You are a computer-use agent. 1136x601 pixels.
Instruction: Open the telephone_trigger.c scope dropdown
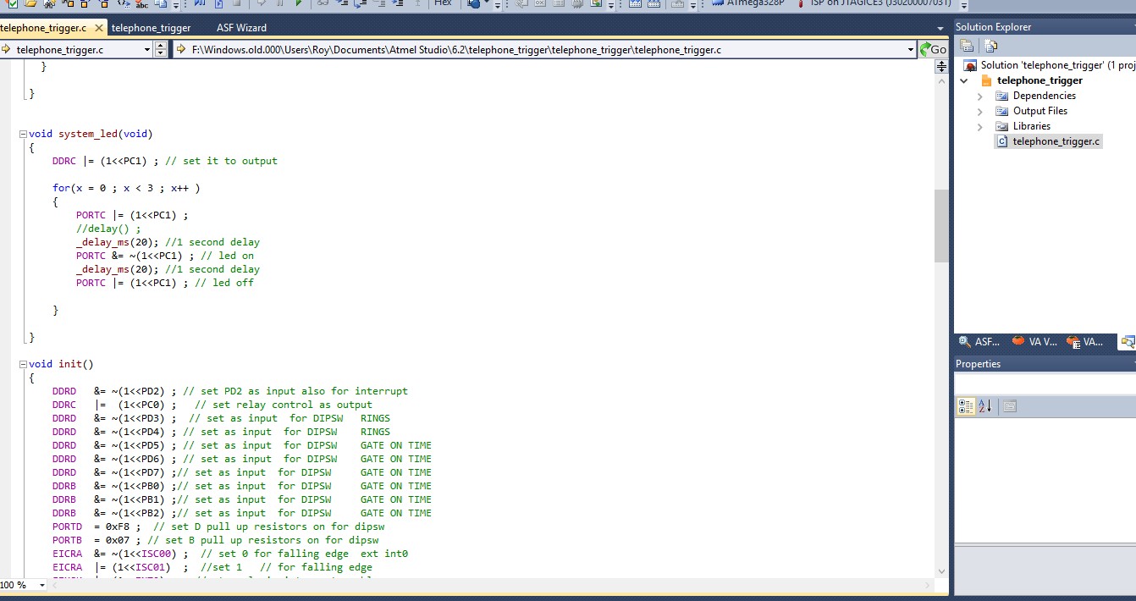coord(145,50)
